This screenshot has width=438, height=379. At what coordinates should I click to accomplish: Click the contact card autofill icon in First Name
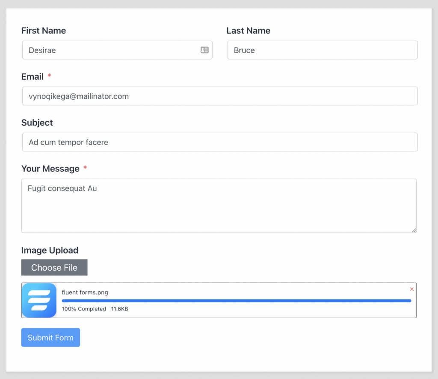(204, 50)
